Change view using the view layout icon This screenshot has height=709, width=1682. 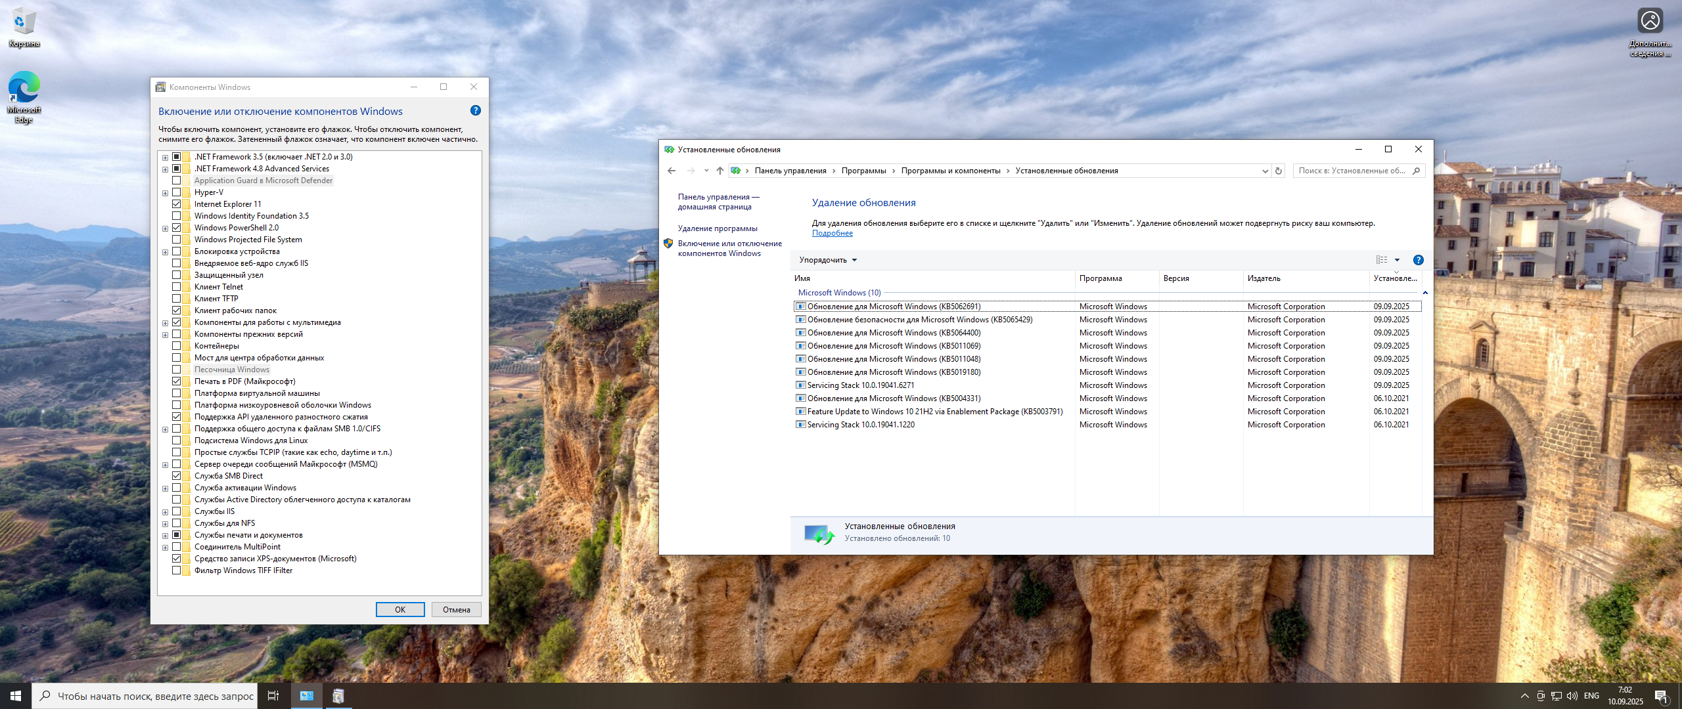[x=1382, y=260]
